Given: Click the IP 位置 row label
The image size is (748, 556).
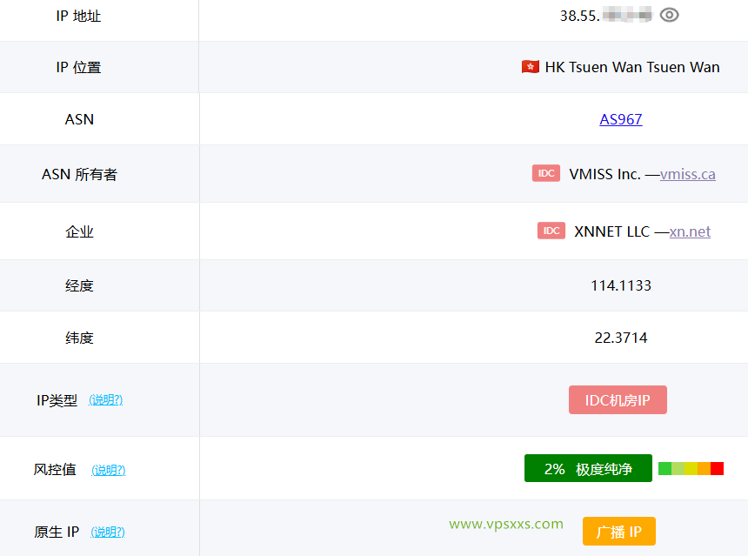Looking at the screenshot, I should pyautogui.click(x=78, y=67).
